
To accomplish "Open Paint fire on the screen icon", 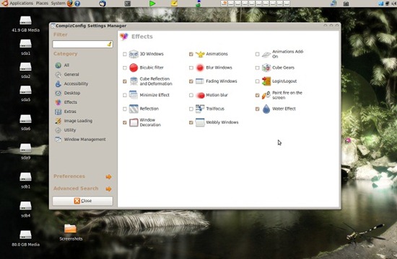I will pyautogui.click(x=266, y=95).
